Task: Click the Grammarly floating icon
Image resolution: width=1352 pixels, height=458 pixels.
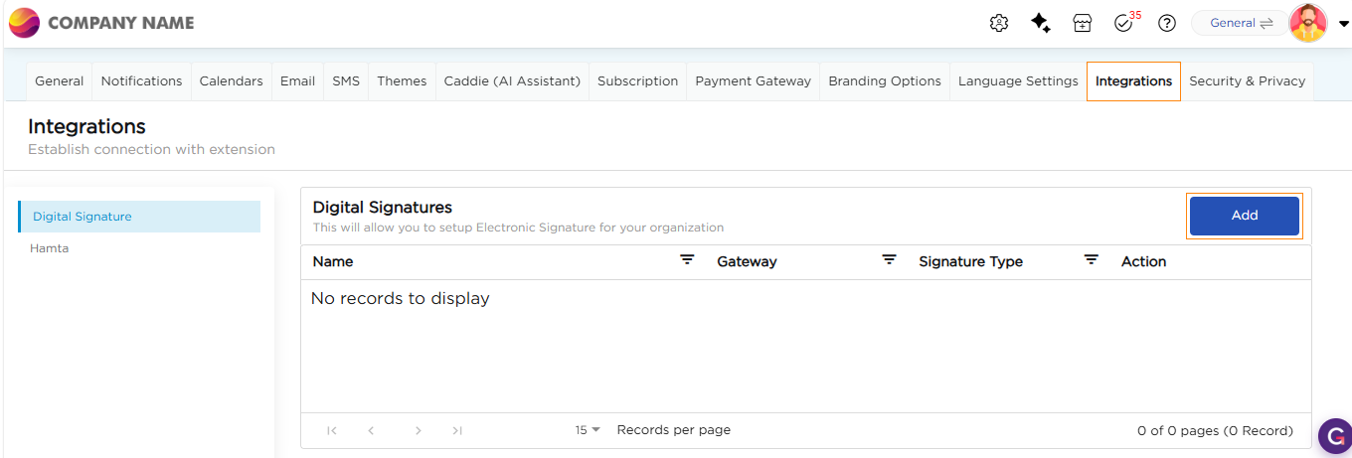Action: [1334, 435]
